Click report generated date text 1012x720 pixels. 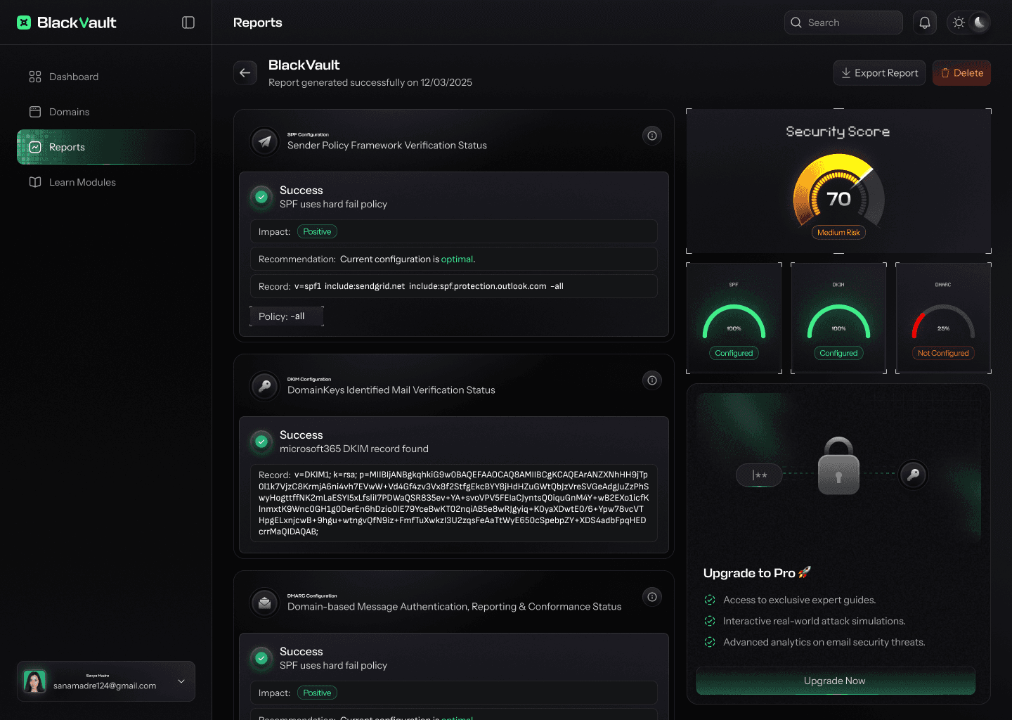(x=370, y=82)
